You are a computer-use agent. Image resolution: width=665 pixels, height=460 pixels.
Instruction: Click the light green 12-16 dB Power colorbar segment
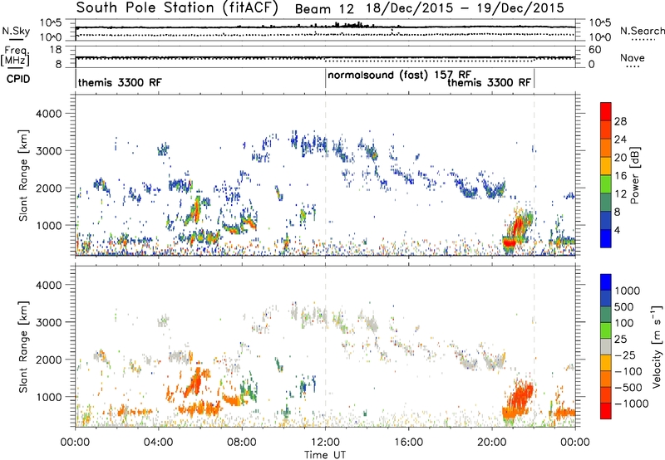pyautogui.click(x=606, y=184)
